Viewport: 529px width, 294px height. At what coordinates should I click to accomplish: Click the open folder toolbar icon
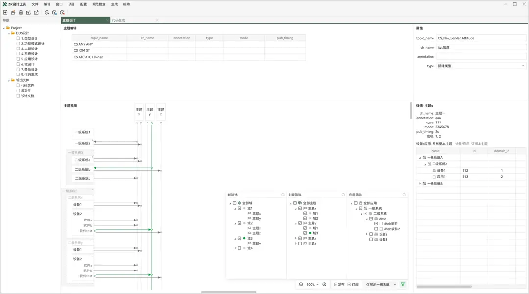tap(13, 12)
